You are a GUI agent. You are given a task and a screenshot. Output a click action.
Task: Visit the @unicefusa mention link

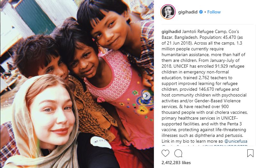[236, 141]
